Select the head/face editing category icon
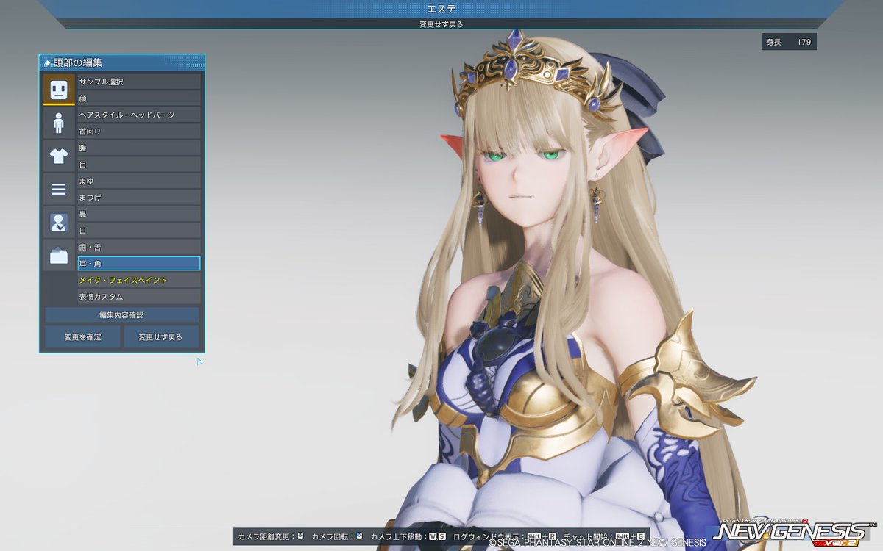Image resolution: width=883 pixels, height=551 pixels. [59, 89]
